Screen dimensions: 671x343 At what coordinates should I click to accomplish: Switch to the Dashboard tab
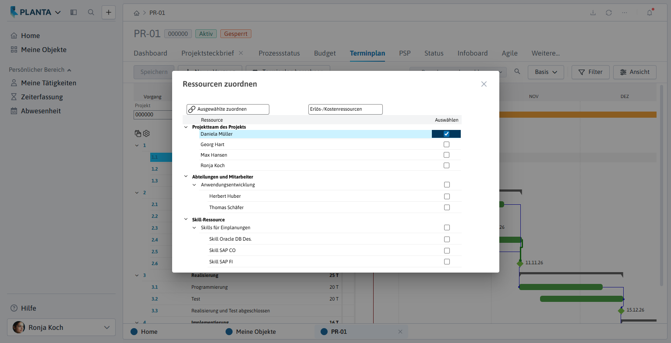click(150, 53)
